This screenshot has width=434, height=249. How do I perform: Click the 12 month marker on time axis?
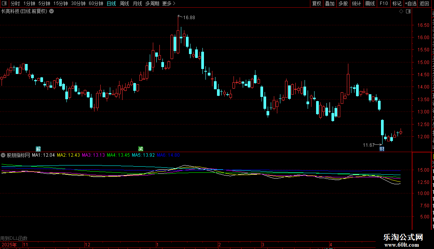click(88, 244)
